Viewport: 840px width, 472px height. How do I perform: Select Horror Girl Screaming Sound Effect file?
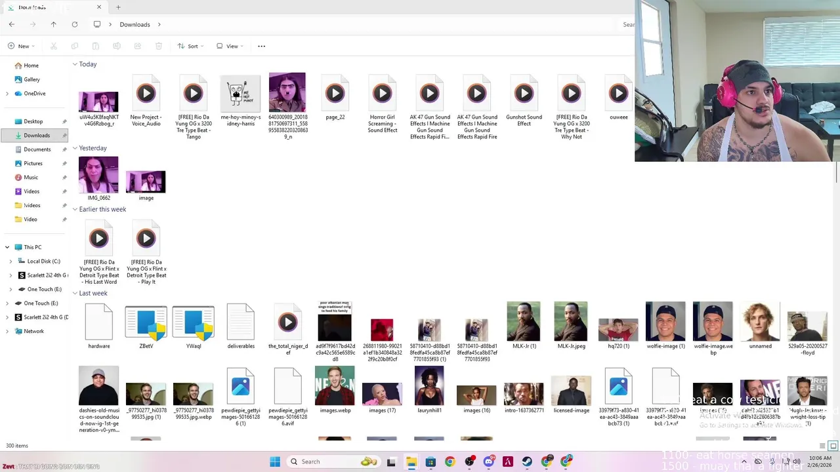click(382, 105)
